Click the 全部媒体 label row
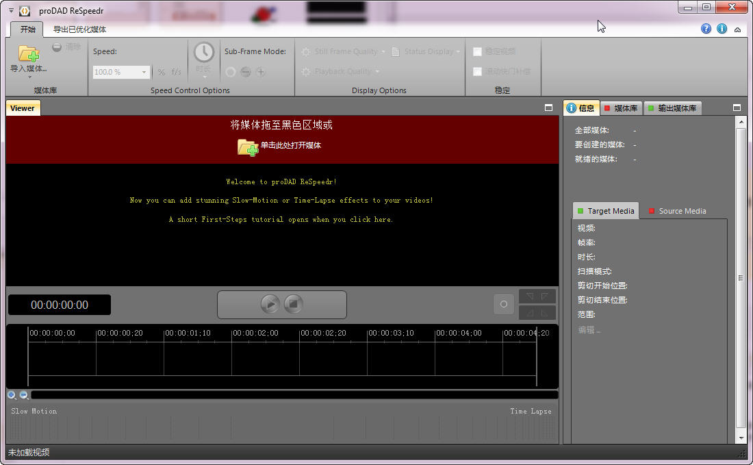The width and height of the screenshot is (753, 465). 606,131
